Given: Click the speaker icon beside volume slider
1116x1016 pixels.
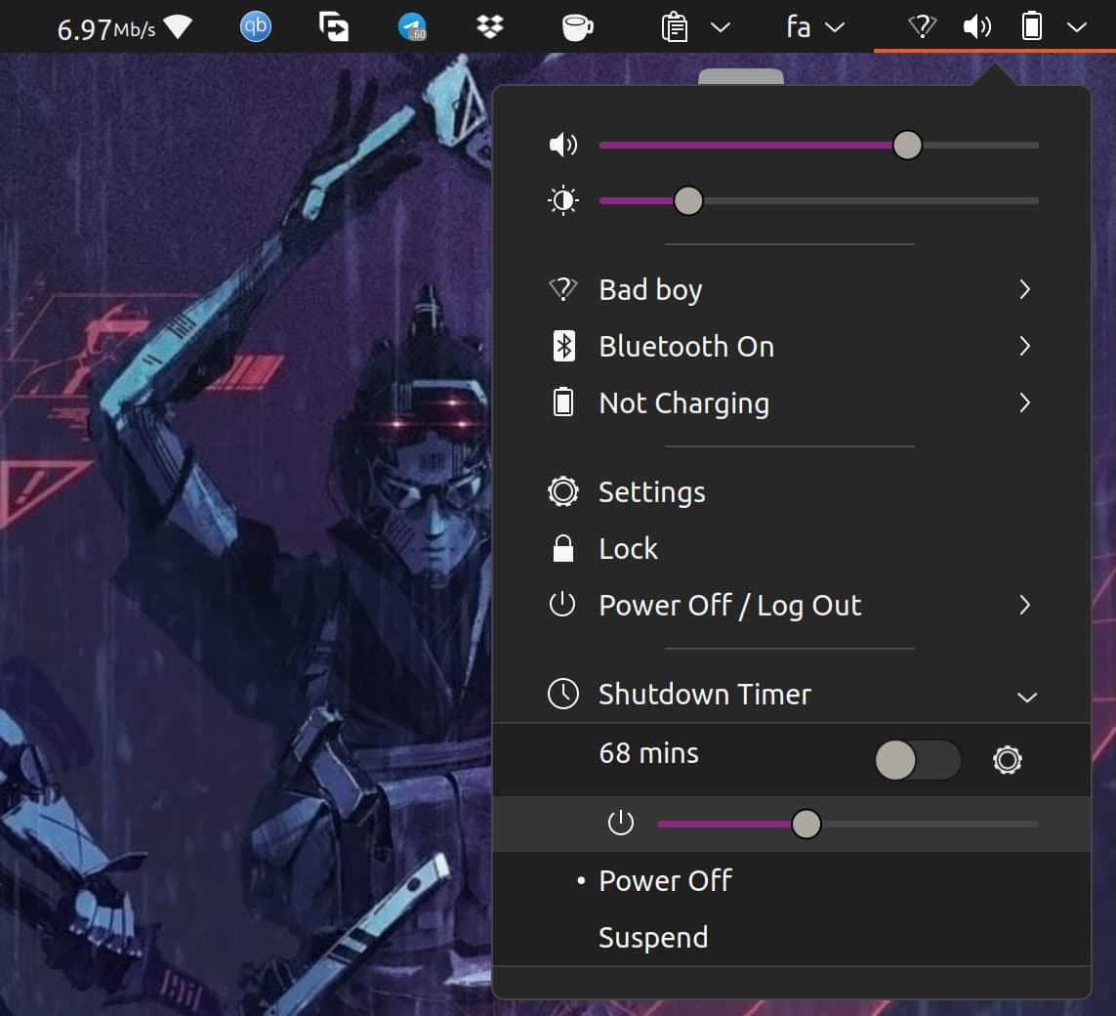Looking at the screenshot, I should pyautogui.click(x=563, y=146).
